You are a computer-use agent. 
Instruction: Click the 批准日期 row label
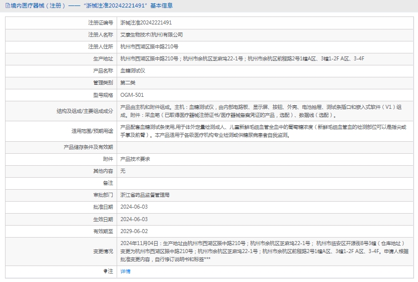(x=103, y=207)
